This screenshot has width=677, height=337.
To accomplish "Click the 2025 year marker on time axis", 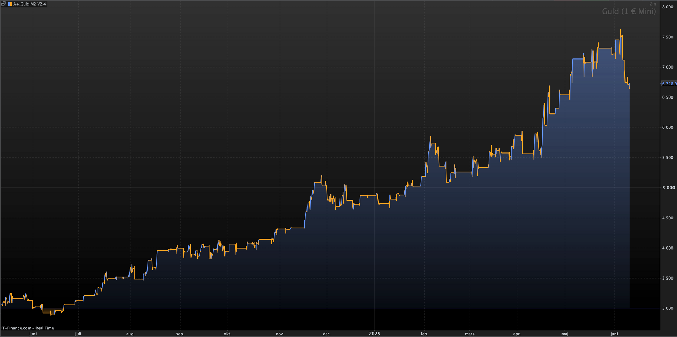I will click(374, 334).
